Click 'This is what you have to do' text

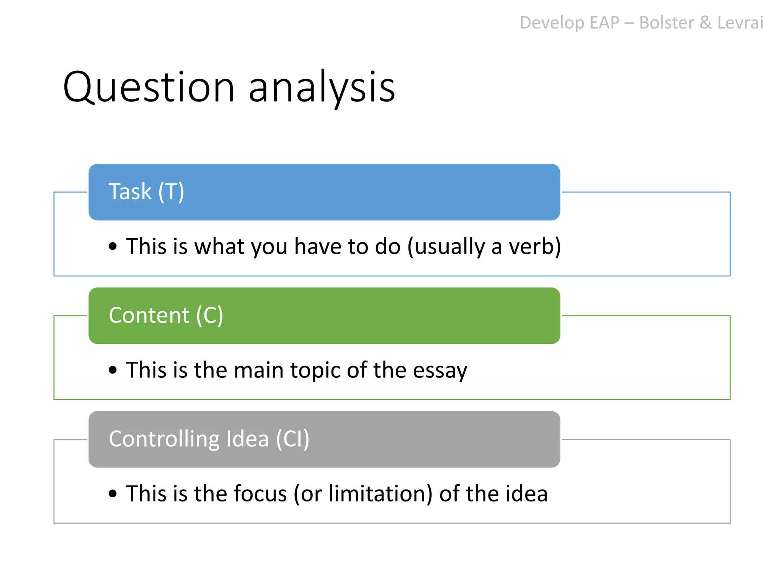(263, 246)
